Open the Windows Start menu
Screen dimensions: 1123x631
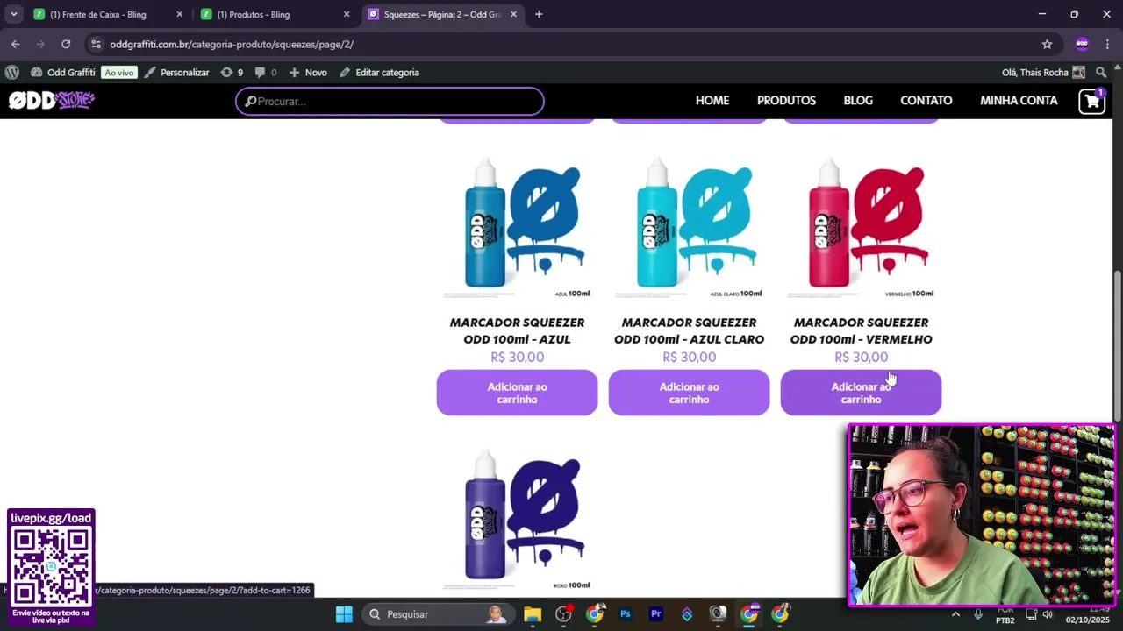(344, 614)
